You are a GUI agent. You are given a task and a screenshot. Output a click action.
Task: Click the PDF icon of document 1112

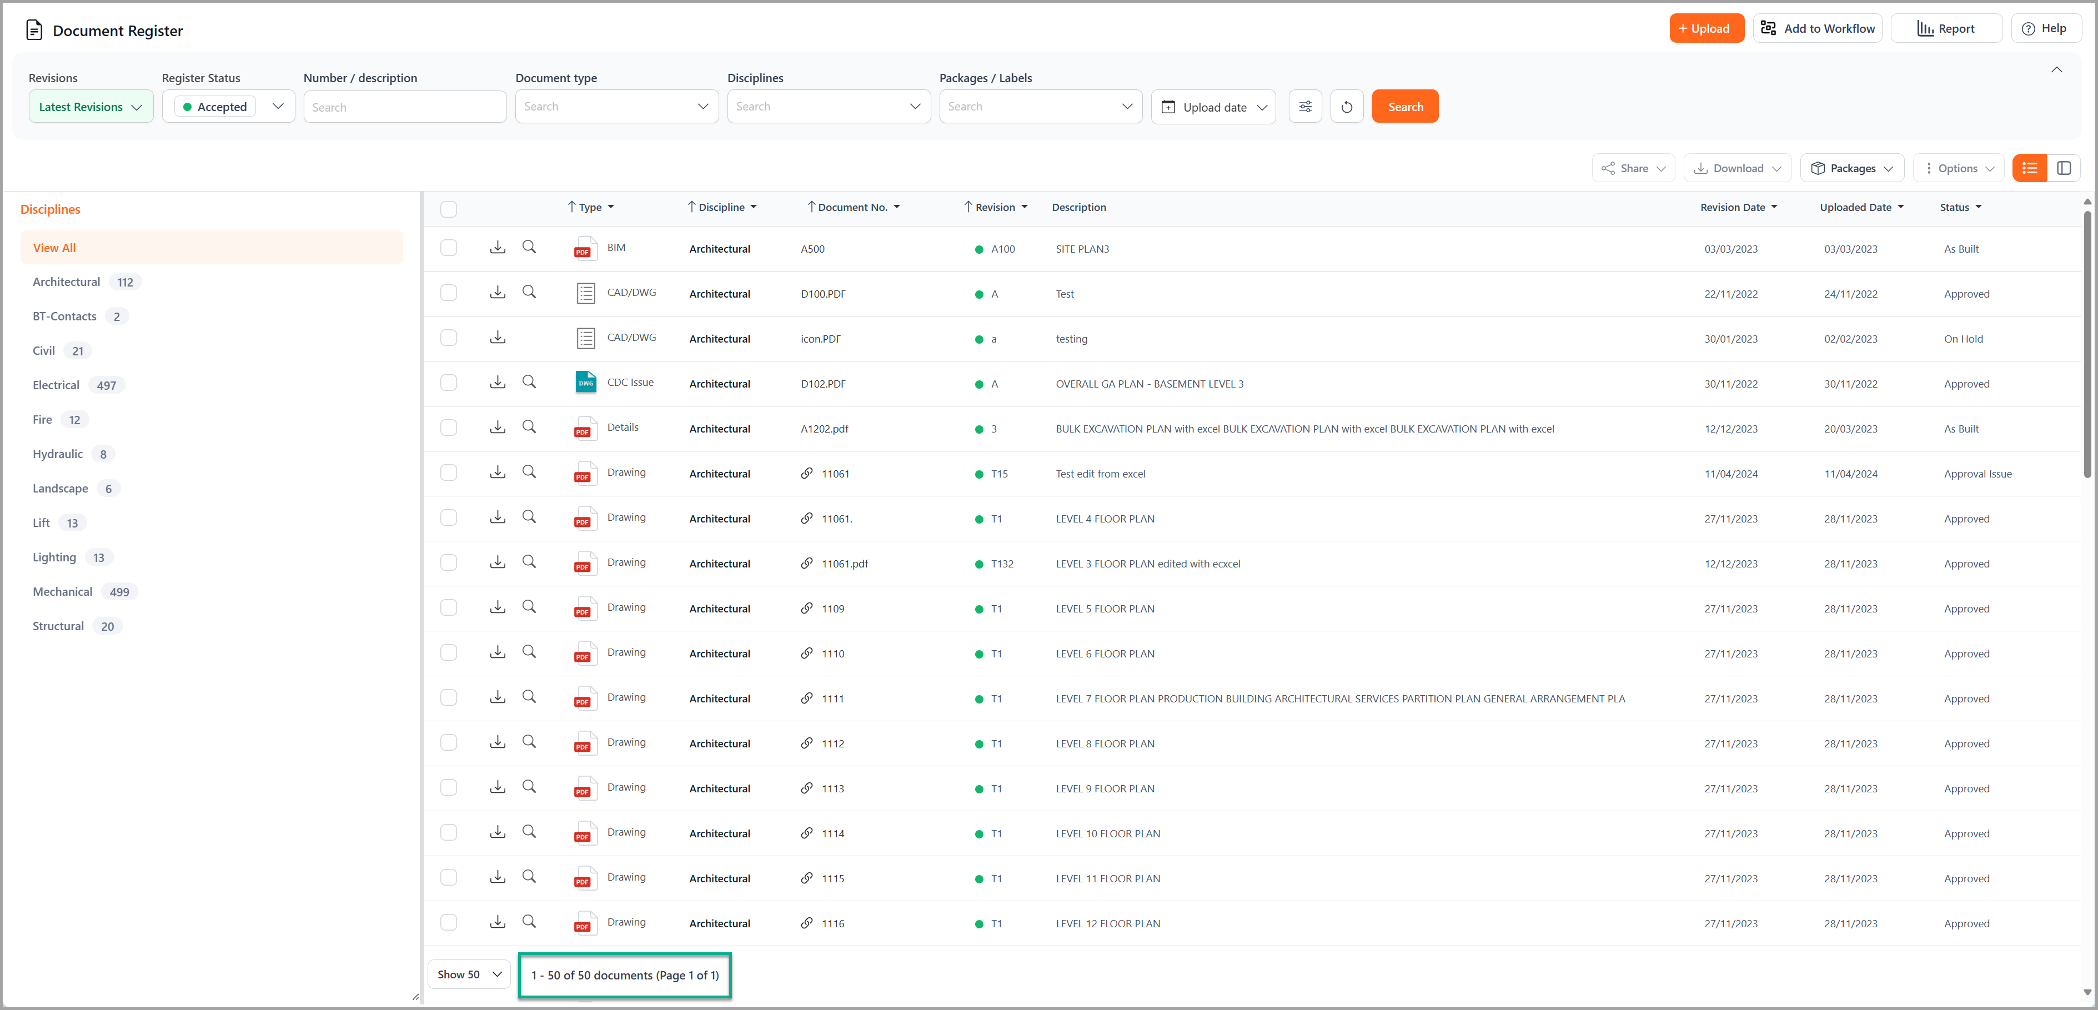[585, 743]
